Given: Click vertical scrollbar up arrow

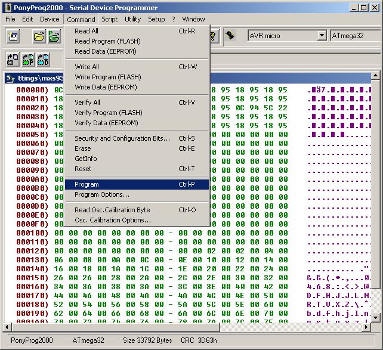Looking at the screenshot, I should 375,76.
